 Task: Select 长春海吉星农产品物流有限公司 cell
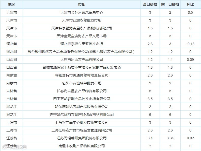click(x=82, y=91)
